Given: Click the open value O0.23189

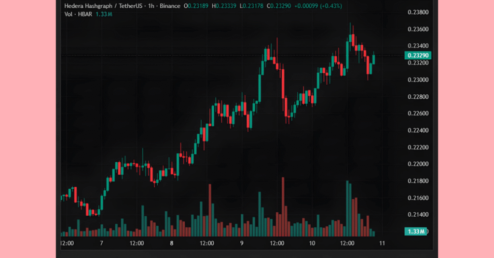Looking at the screenshot, I should pos(196,6).
